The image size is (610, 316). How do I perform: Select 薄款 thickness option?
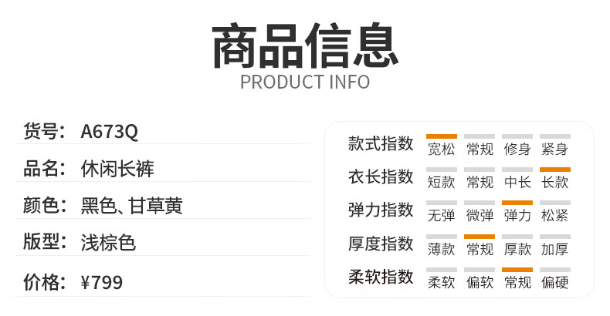[441, 249]
